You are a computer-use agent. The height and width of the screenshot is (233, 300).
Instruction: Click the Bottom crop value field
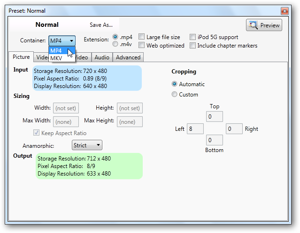coord(215,140)
